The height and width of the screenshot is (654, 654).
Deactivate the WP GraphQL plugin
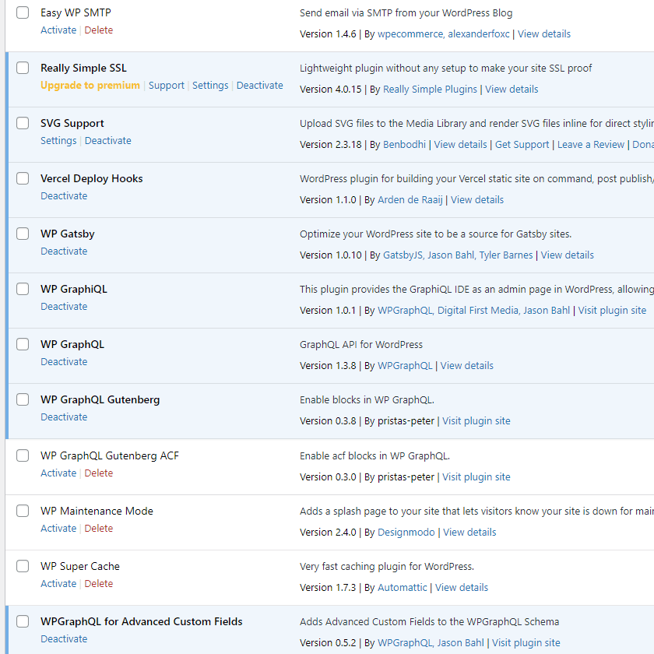[64, 361]
